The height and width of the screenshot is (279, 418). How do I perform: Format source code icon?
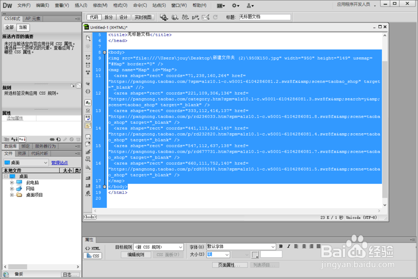[x=88, y=194]
